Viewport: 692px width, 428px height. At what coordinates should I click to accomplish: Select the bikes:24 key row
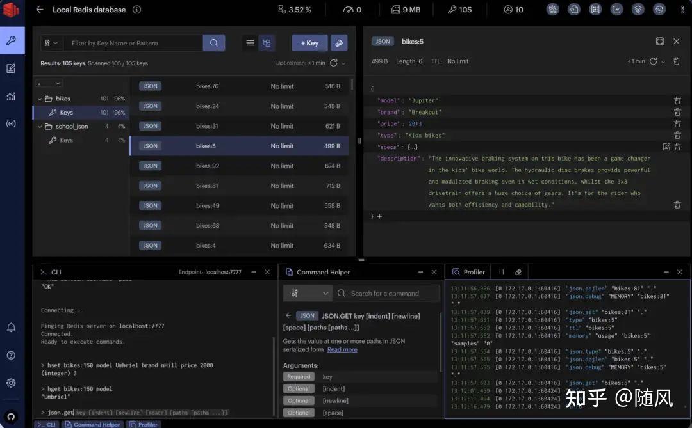(x=239, y=106)
